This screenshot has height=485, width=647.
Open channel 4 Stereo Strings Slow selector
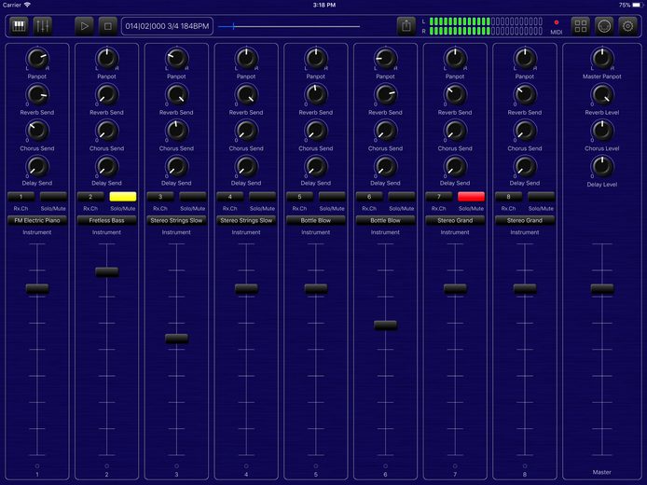click(x=246, y=220)
